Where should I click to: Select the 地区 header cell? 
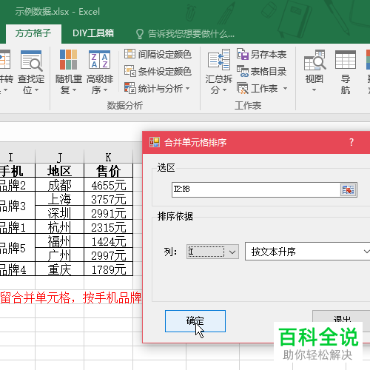(x=59, y=171)
